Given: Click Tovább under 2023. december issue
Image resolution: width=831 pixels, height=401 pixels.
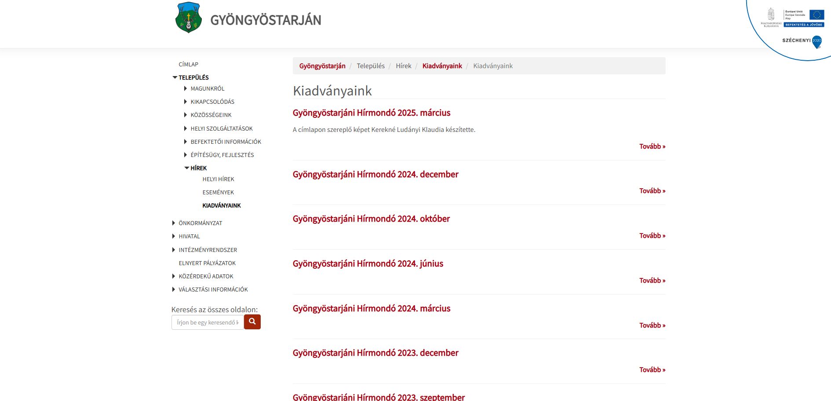Looking at the screenshot, I should 652,370.
